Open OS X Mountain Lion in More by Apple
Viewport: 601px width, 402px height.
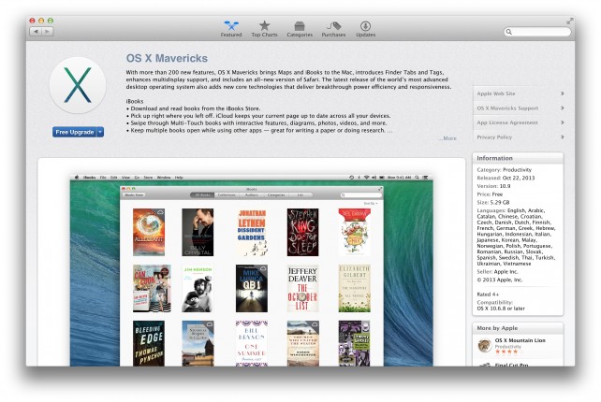coord(520,340)
